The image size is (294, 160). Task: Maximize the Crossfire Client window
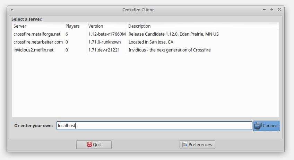pyautogui.click(x=272, y=10)
